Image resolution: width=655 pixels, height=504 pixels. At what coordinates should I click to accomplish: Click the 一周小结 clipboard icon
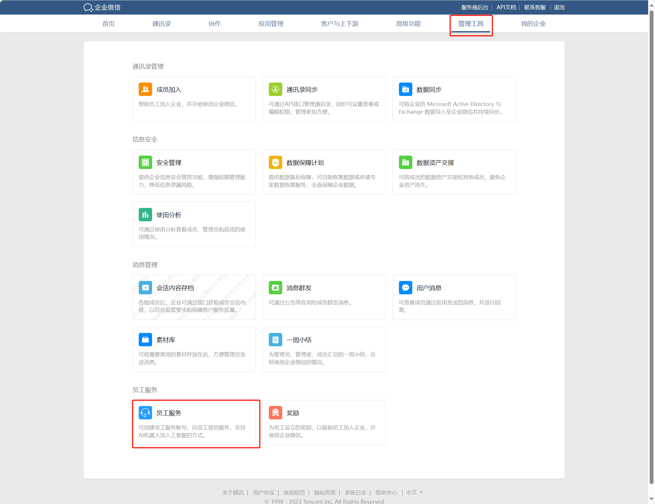pyautogui.click(x=275, y=340)
